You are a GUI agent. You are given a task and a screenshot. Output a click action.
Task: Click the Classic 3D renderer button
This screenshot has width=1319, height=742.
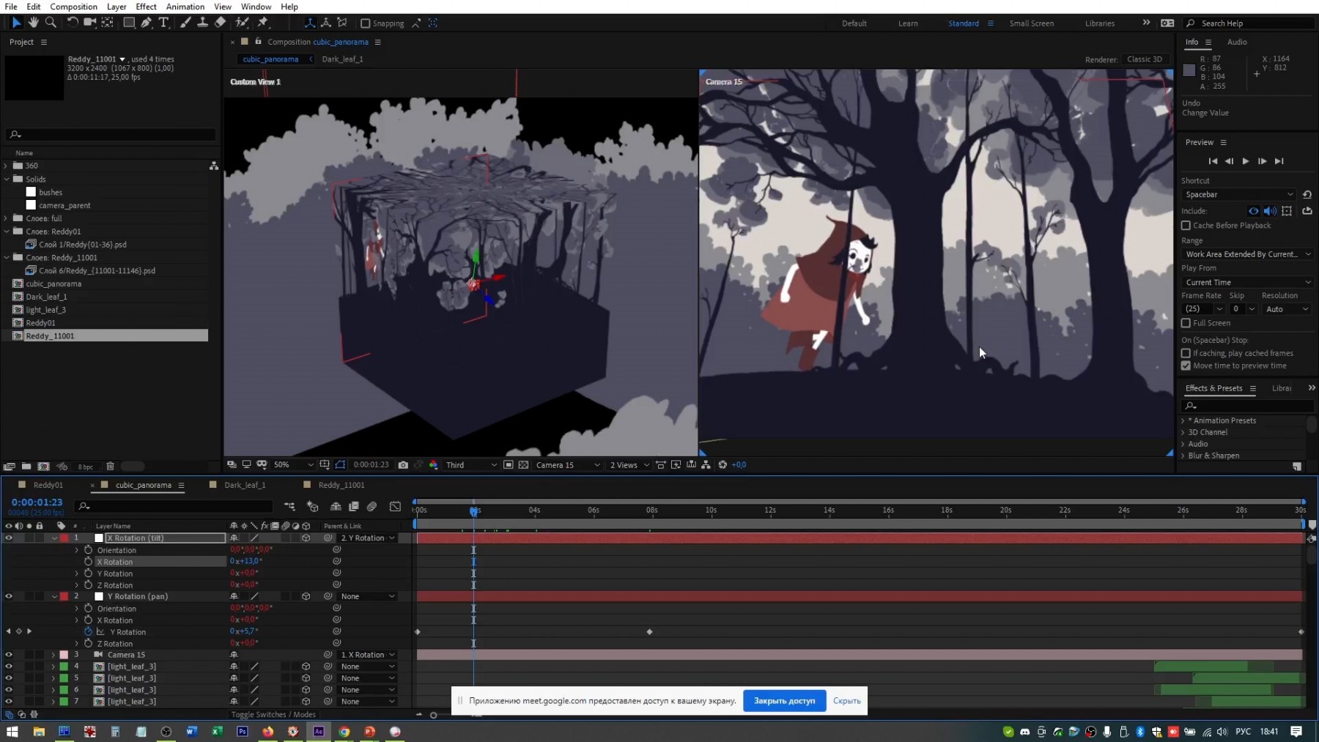point(1145,59)
